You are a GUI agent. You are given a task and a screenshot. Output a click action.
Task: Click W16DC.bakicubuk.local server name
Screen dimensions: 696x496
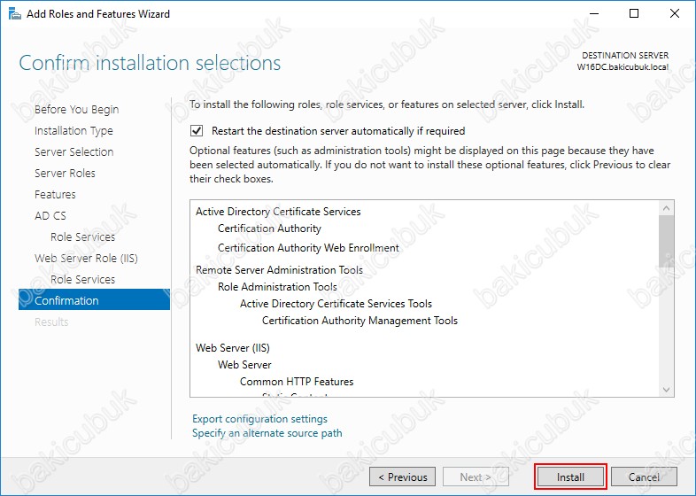tap(623, 67)
